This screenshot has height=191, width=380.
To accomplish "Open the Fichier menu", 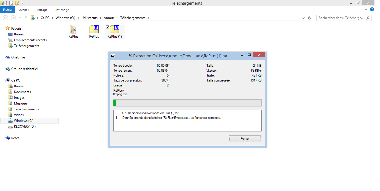I will pyautogui.click(x=8, y=10).
